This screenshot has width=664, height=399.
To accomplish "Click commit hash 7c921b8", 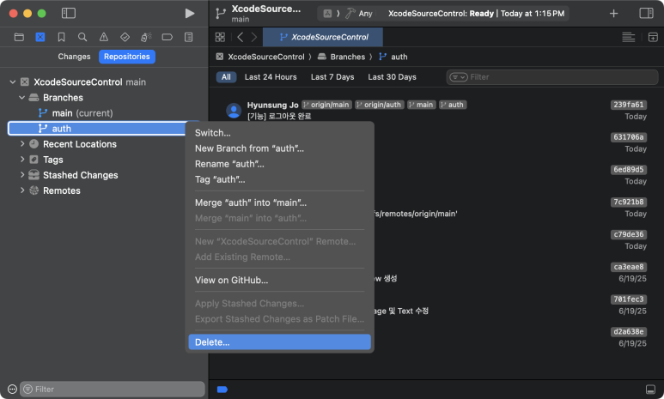I will (629, 202).
